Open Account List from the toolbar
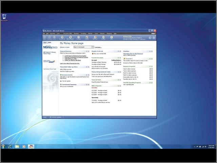This screenshot has height=163, width=217. click(62, 37)
